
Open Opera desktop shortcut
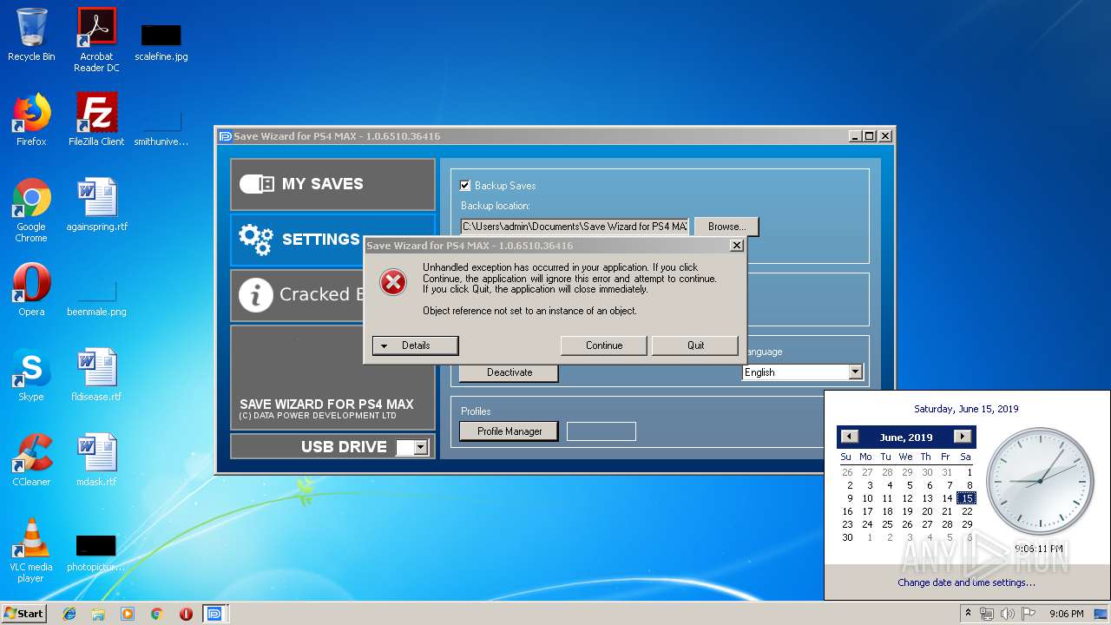click(x=31, y=290)
